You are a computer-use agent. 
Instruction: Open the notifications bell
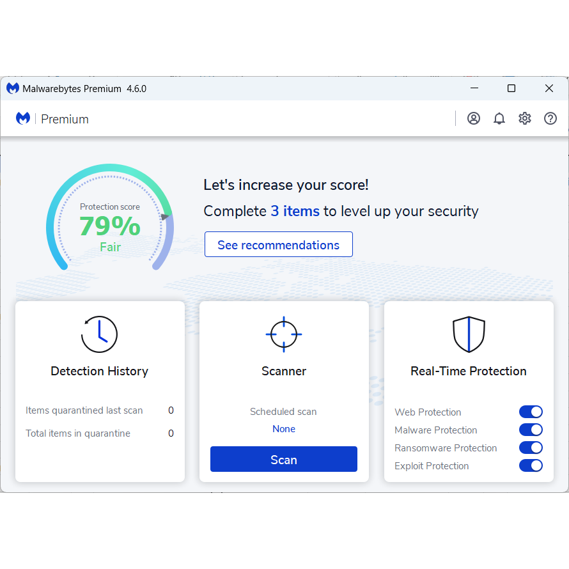[x=499, y=118]
